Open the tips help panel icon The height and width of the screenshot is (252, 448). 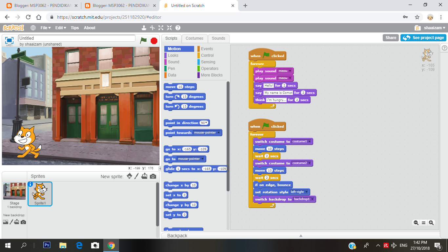(x=445, y=48)
